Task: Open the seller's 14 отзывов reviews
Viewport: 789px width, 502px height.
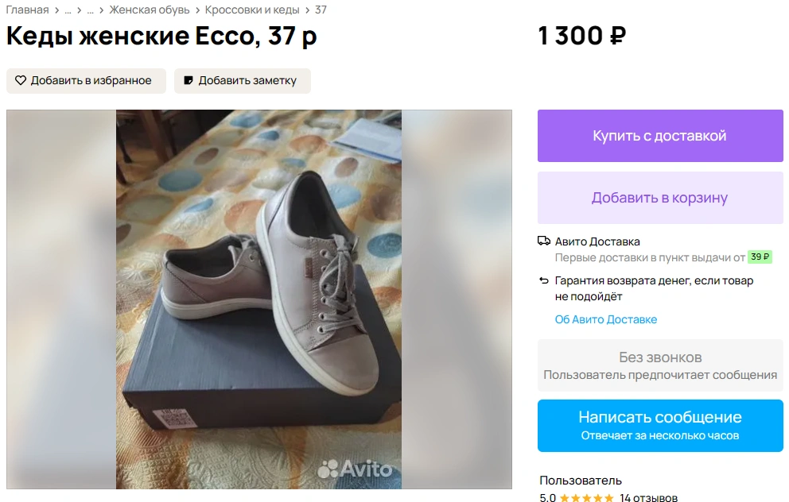Action: pyautogui.click(x=648, y=498)
